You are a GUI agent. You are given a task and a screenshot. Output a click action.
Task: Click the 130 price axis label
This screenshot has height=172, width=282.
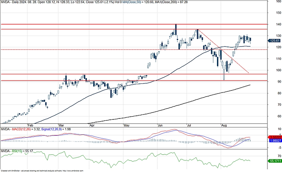[x=279, y=36]
